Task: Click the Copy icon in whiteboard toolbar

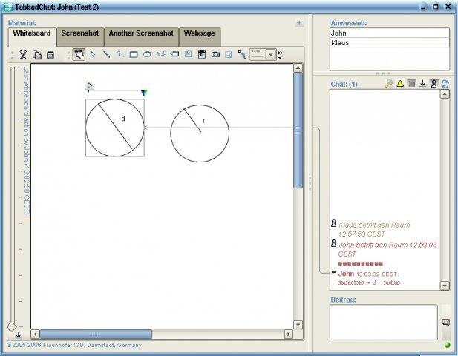Action: coord(37,54)
